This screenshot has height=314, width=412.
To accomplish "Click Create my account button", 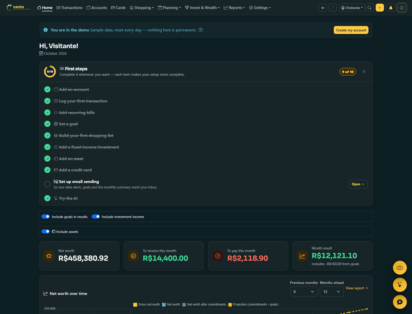I will tap(351, 30).
